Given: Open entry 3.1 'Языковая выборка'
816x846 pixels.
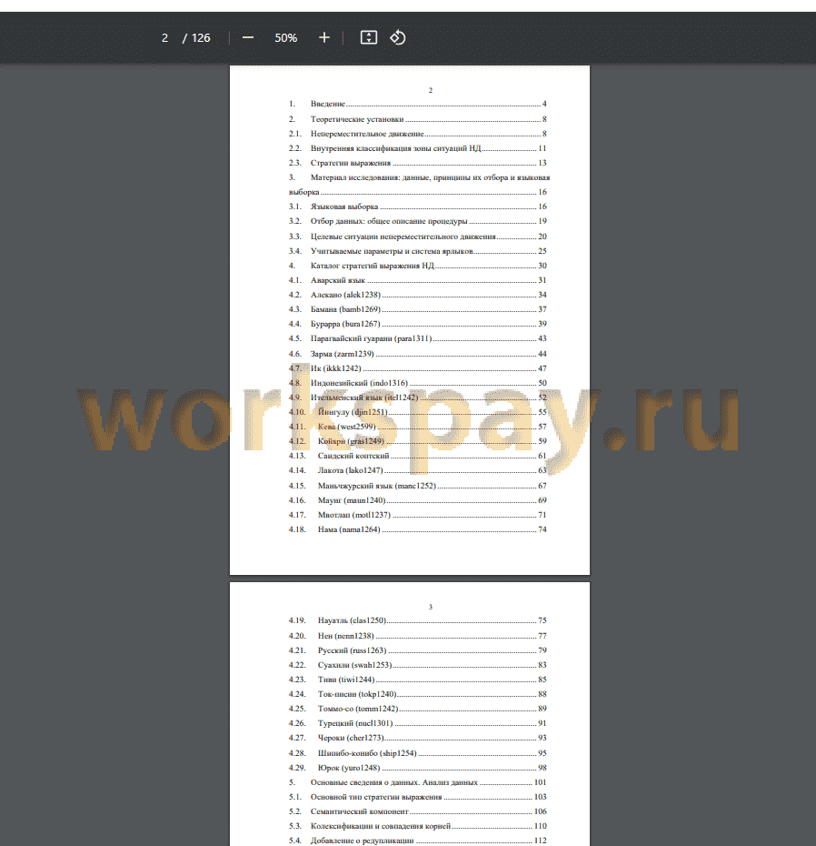Looking at the screenshot, I should click(418, 206).
